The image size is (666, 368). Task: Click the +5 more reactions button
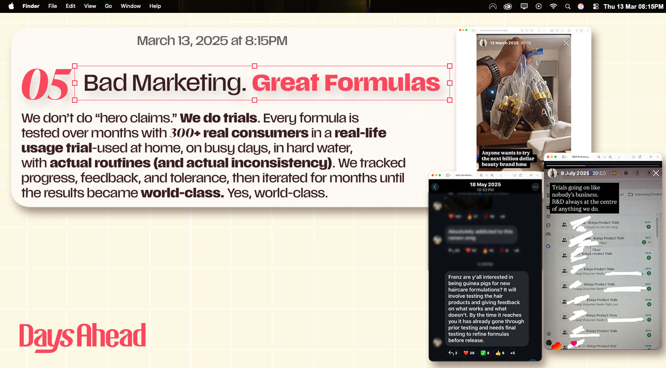(512, 353)
